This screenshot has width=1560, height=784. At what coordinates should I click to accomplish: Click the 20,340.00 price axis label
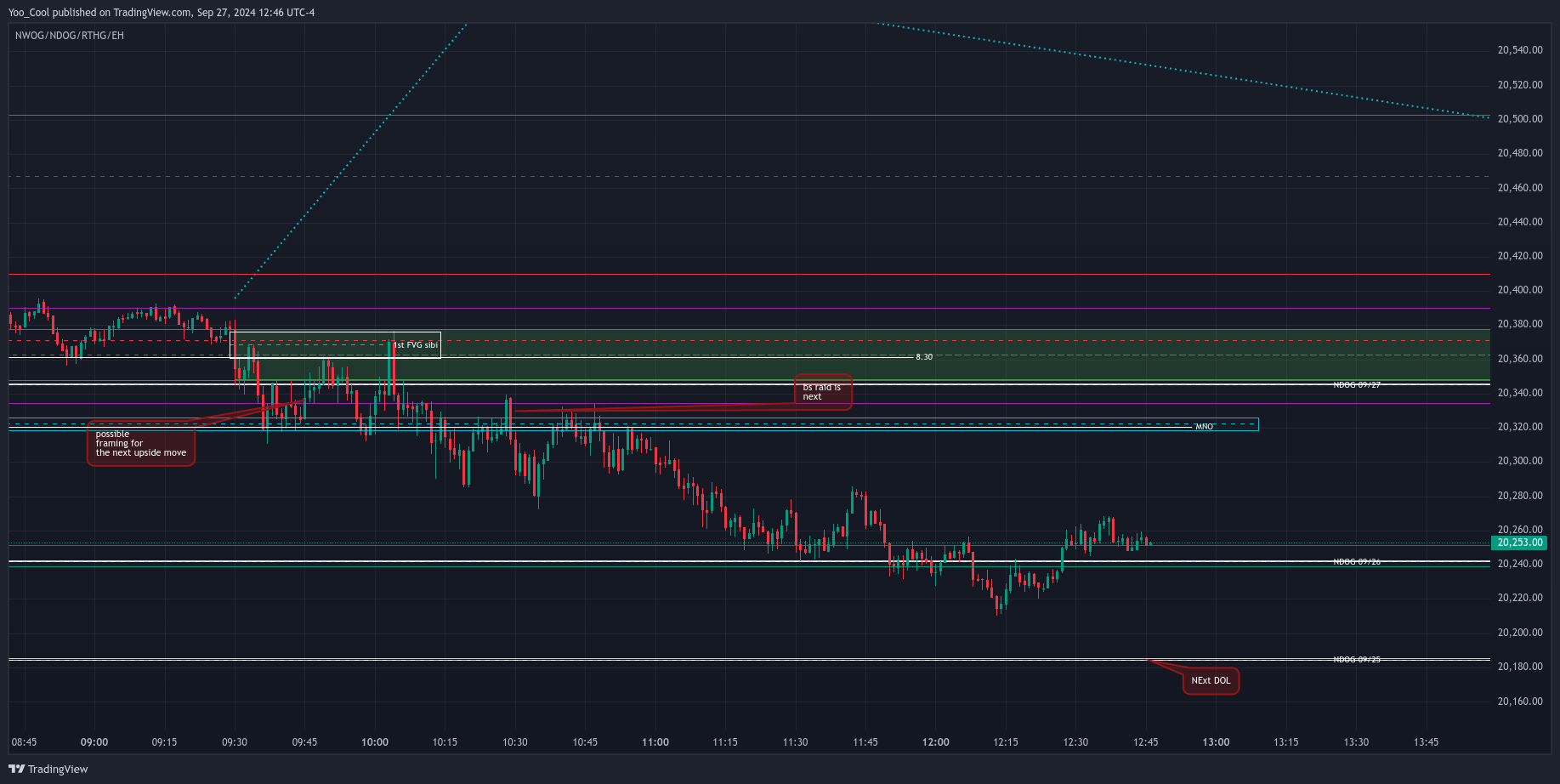click(1519, 393)
